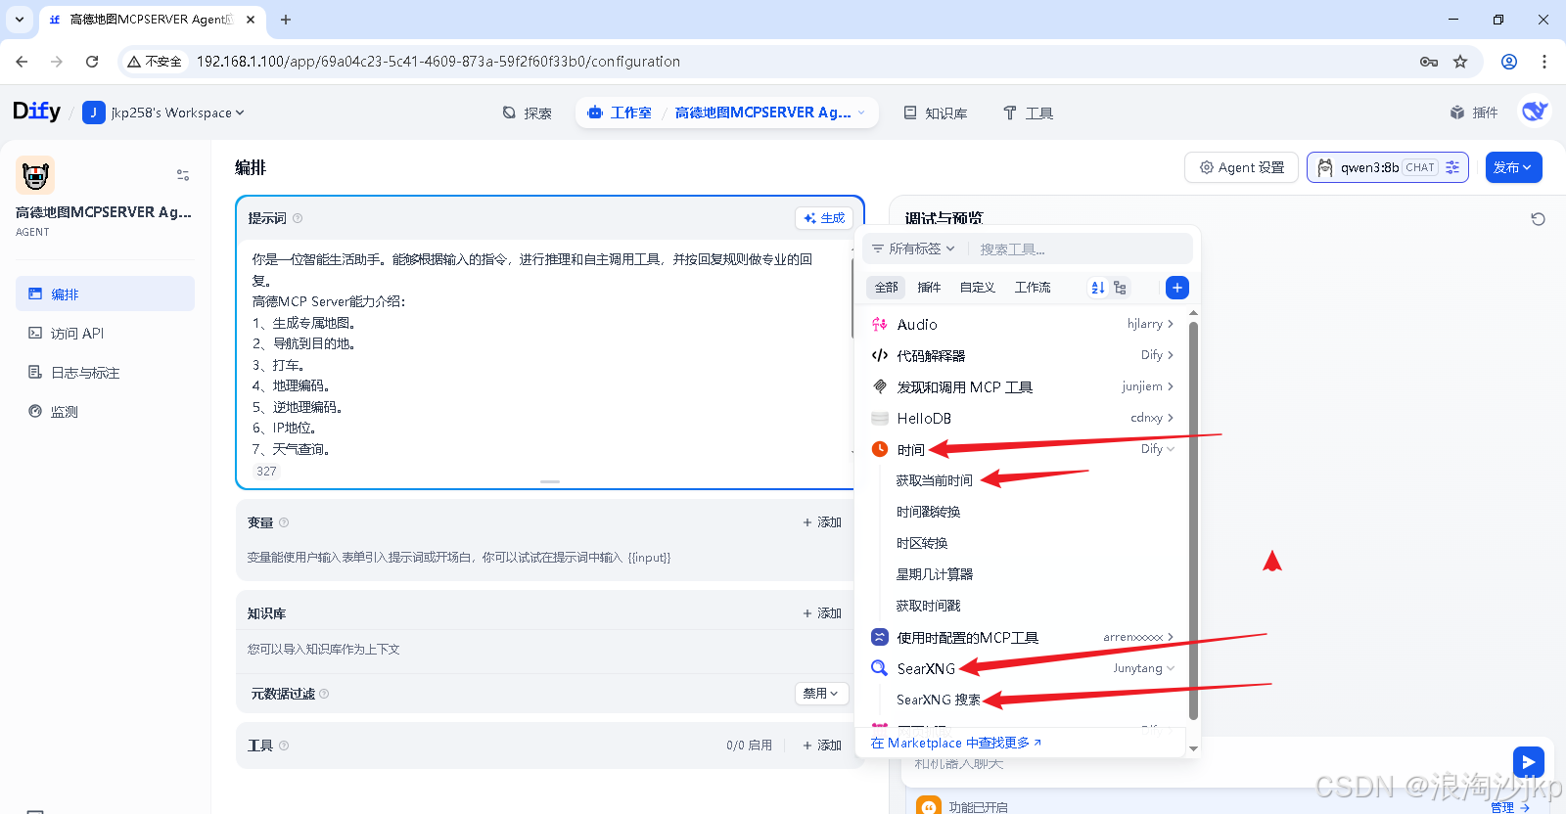Screen dimensions: 1566x814
Task: Expand 发现和调用 MCP 工具 provider
Action: 1022,386
